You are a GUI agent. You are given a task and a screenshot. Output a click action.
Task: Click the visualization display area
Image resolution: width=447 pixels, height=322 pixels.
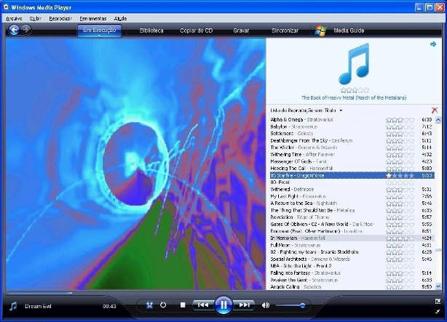[135, 164]
